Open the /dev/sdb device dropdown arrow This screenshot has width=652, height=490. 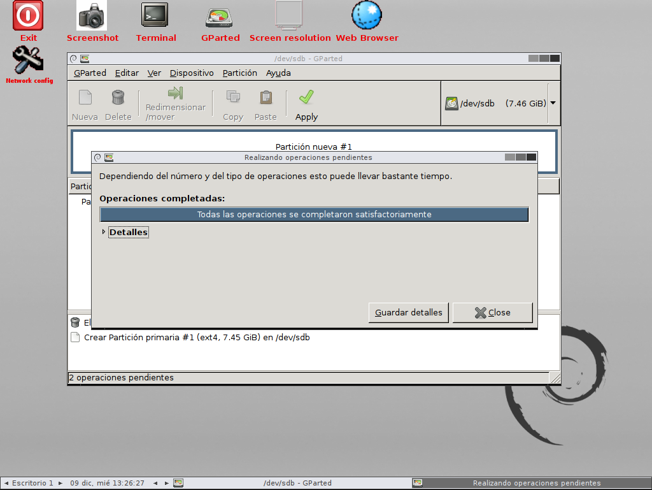(553, 103)
